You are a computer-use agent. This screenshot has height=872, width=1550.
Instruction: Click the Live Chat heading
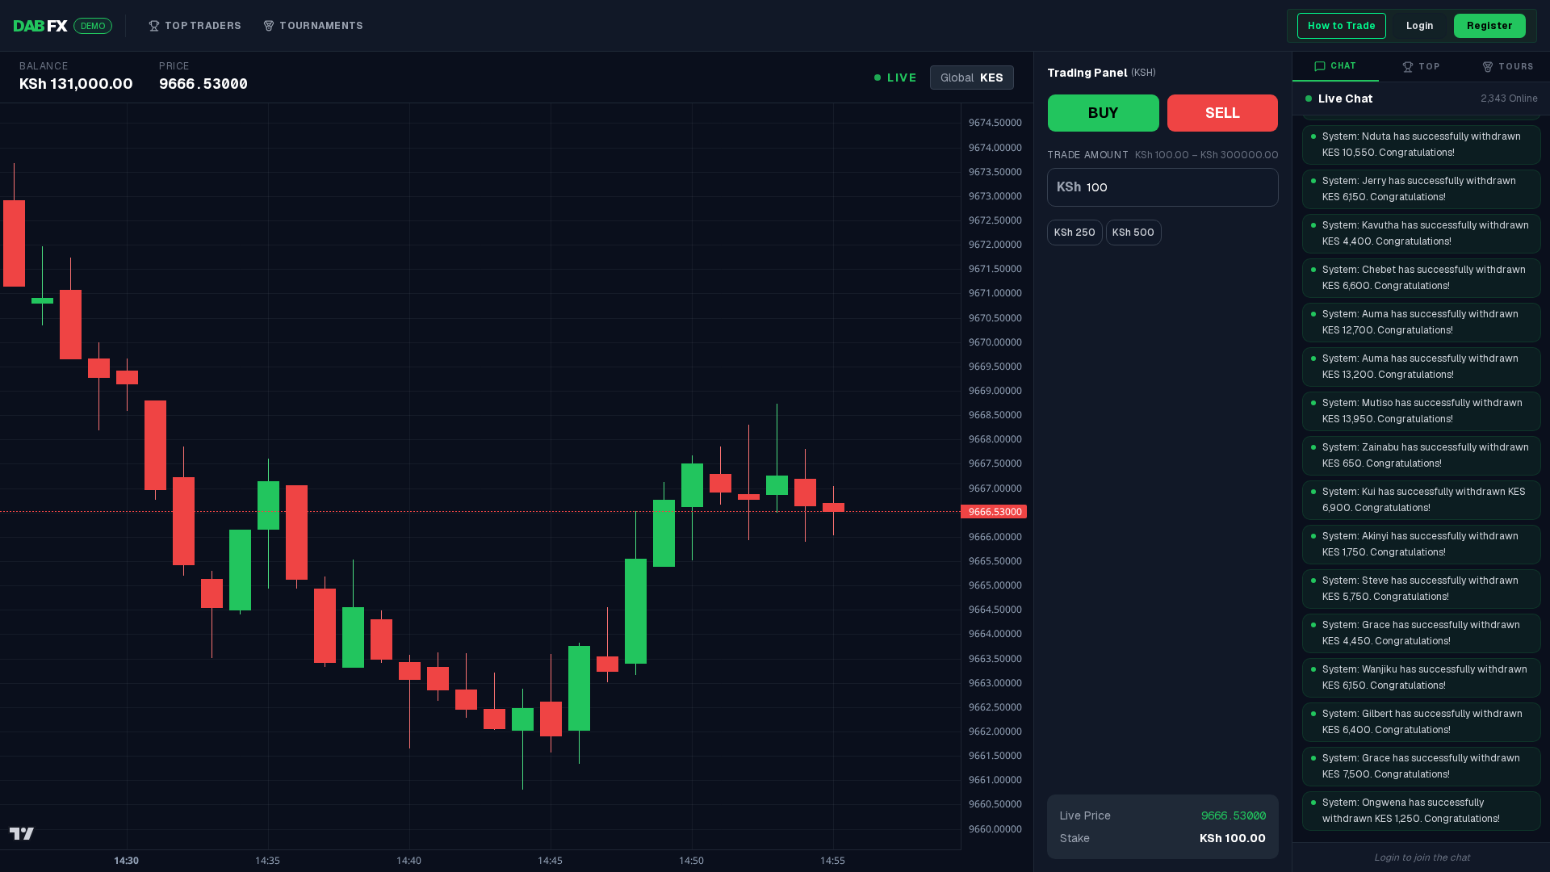tap(1345, 99)
